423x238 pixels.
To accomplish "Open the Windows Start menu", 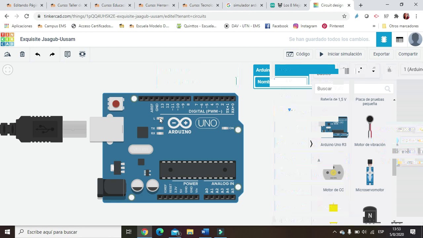I will [x=7, y=232].
